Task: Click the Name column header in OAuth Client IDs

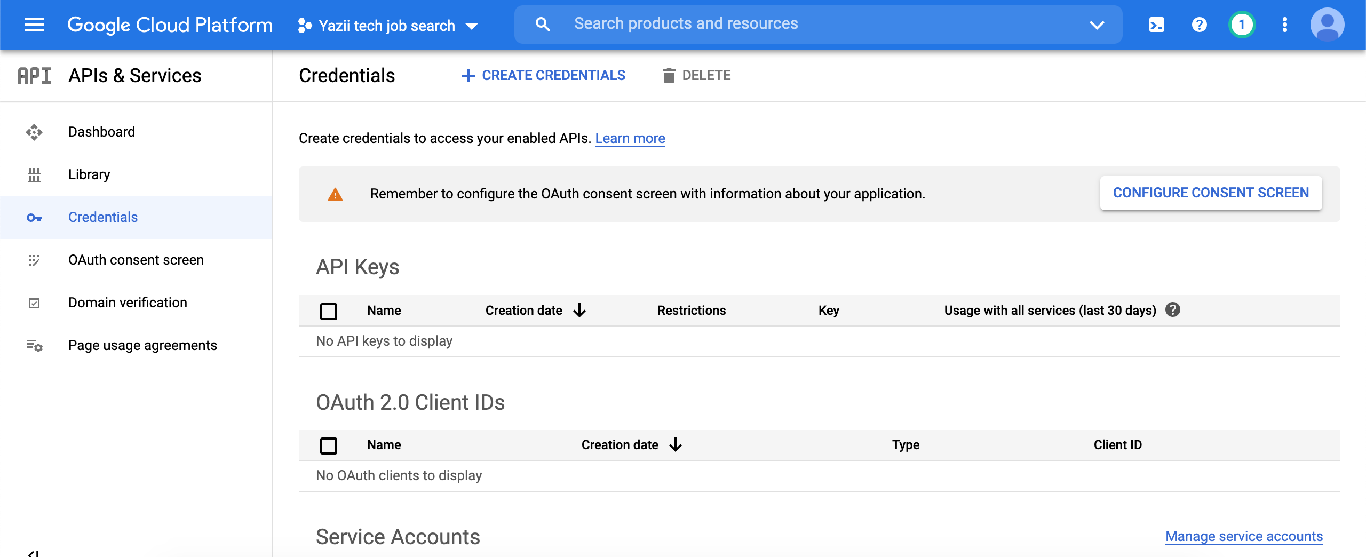Action: (384, 445)
